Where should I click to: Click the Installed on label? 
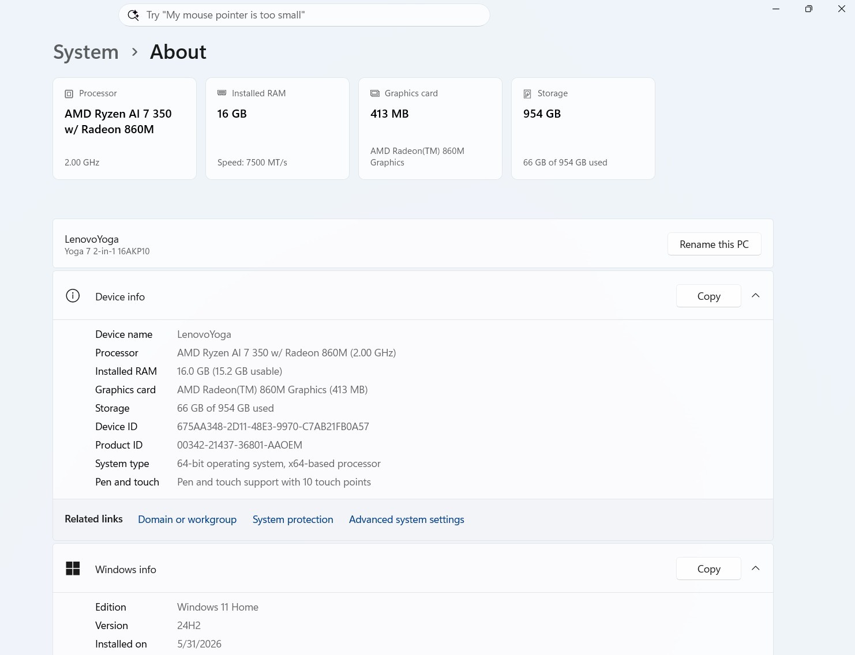pos(121,644)
